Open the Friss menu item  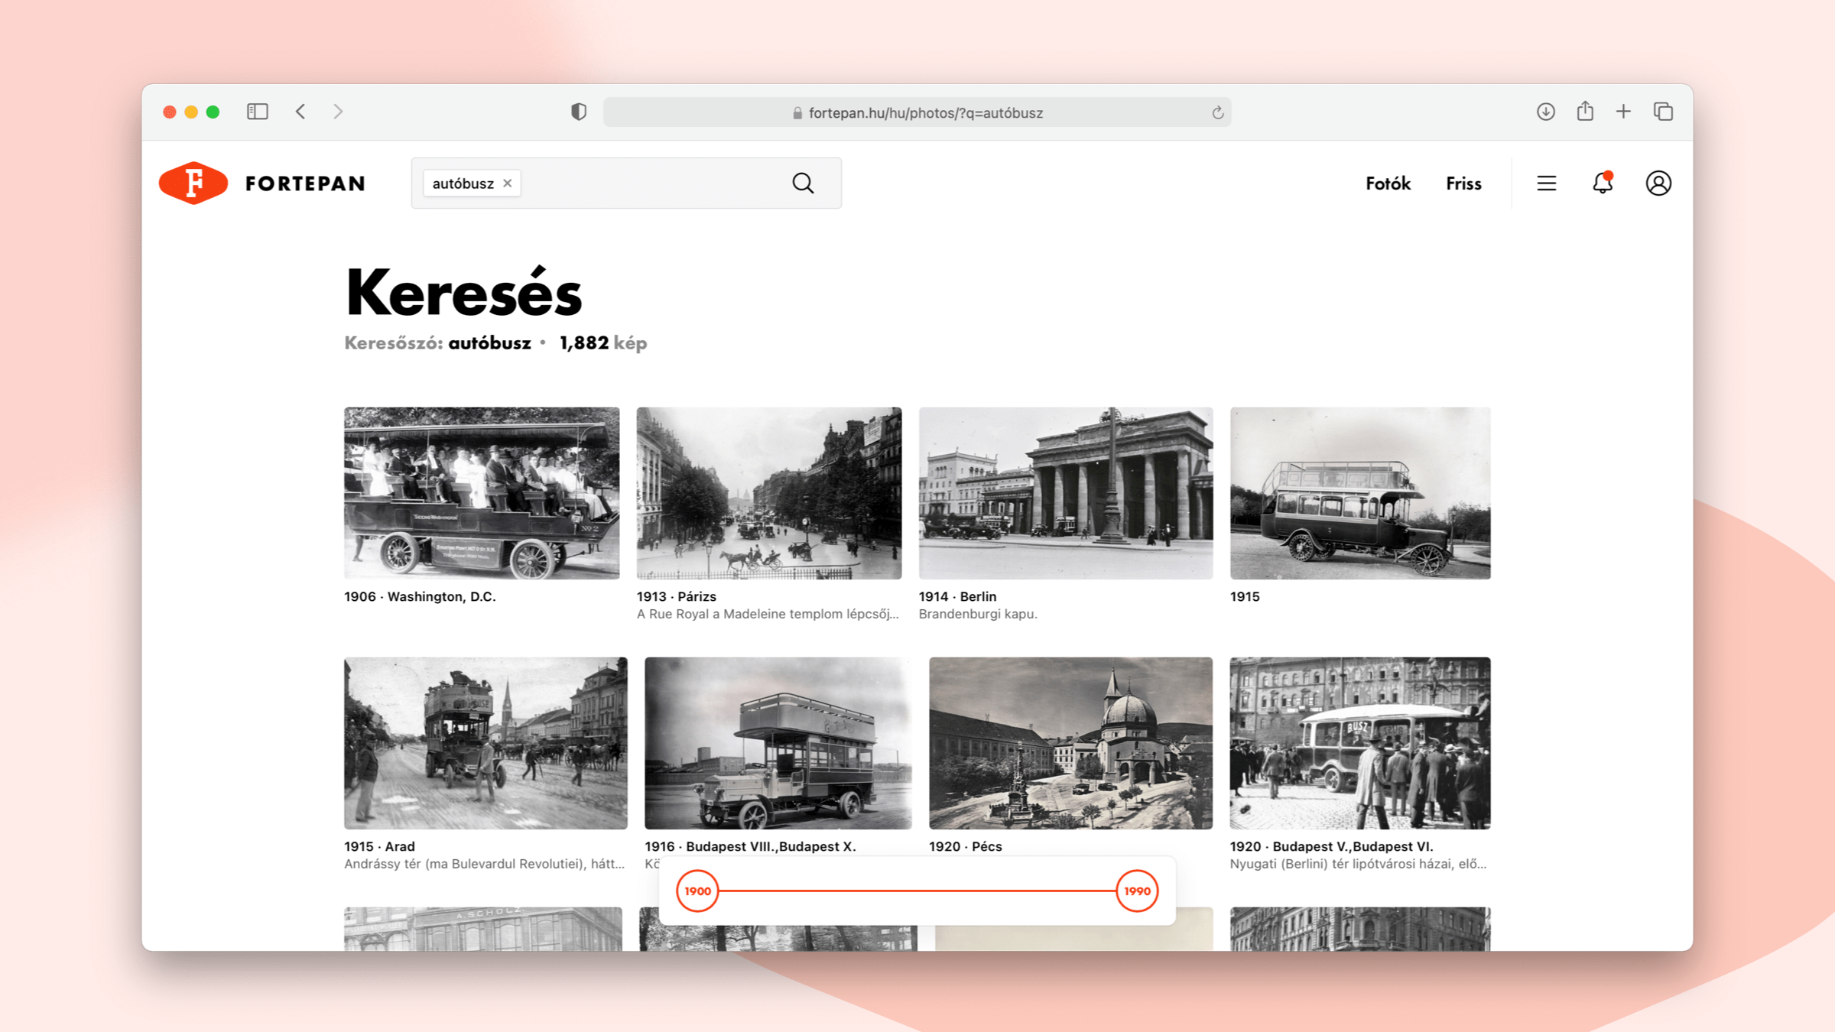pyautogui.click(x=1463, y=183)
